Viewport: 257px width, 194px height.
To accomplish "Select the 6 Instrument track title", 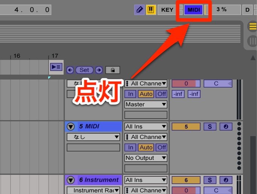I will pyautogui.click(x=99, y=180).
